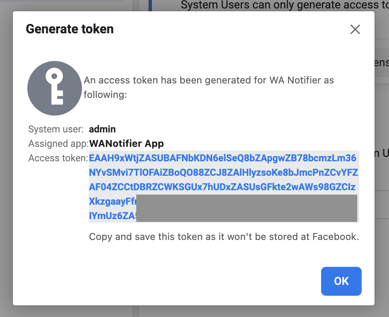Click the access token generated message text
Viewport: 389px width, 317px height.
tap(209, 87)
